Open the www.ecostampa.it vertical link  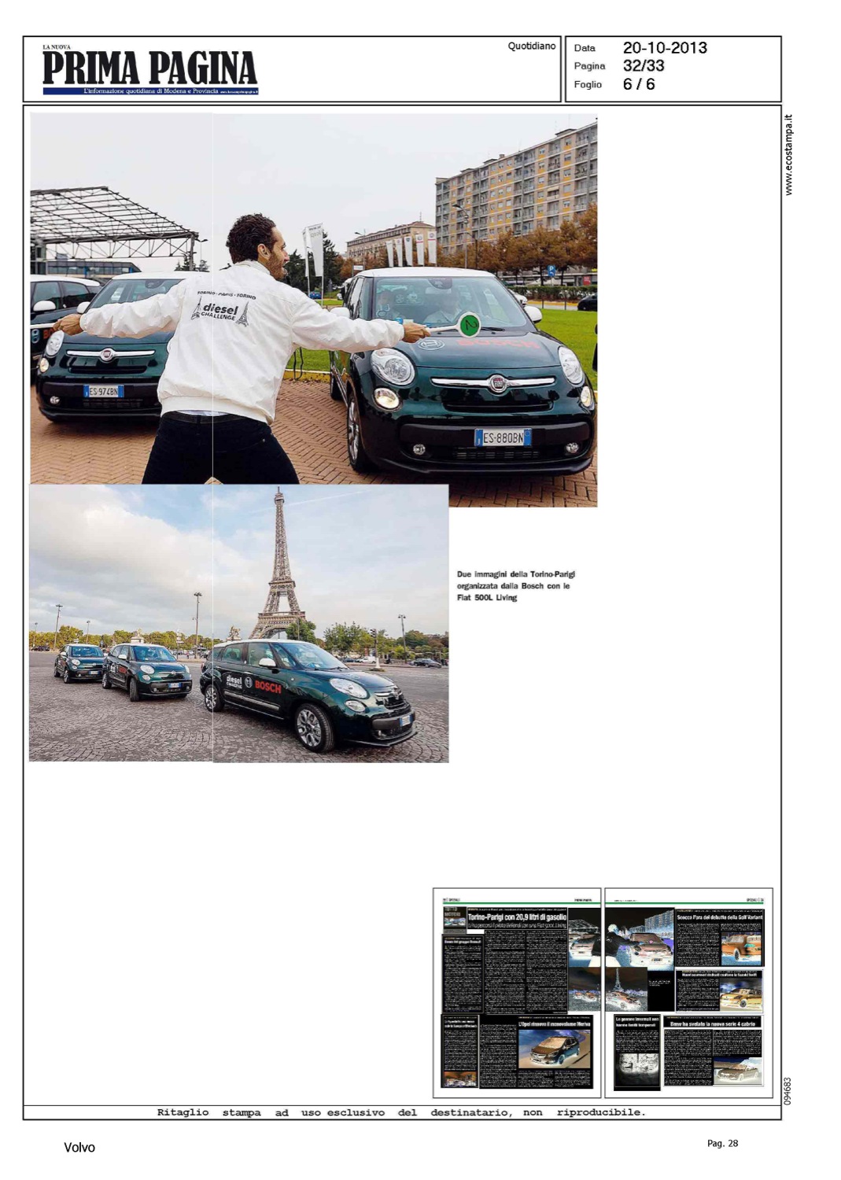(x=789, y=155)
